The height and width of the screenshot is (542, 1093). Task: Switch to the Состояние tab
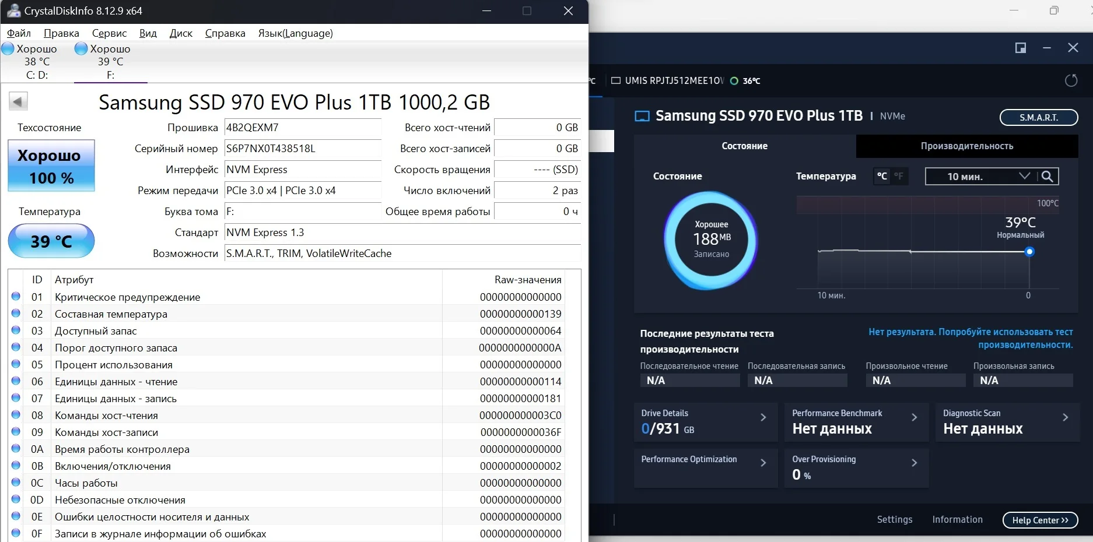coord(745,146)
